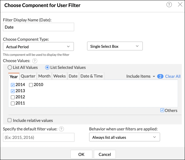The image size is (185, 160).
Task: Click help icon next to Choose Values
Action: (x=35, y=61)
